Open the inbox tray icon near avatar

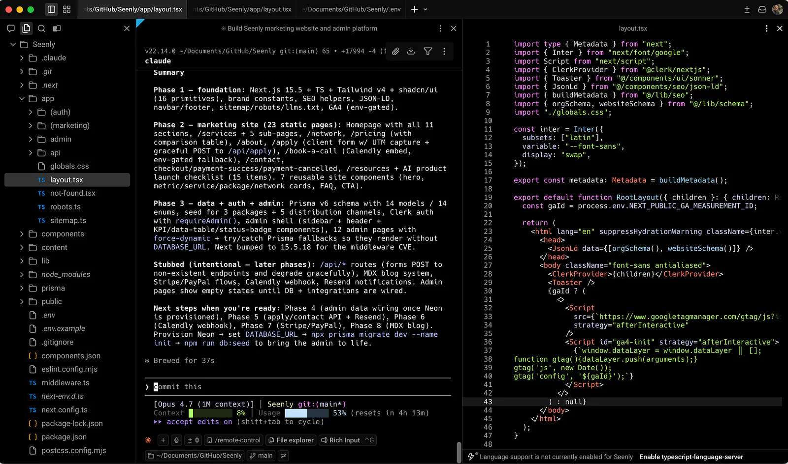click(762, 9)
